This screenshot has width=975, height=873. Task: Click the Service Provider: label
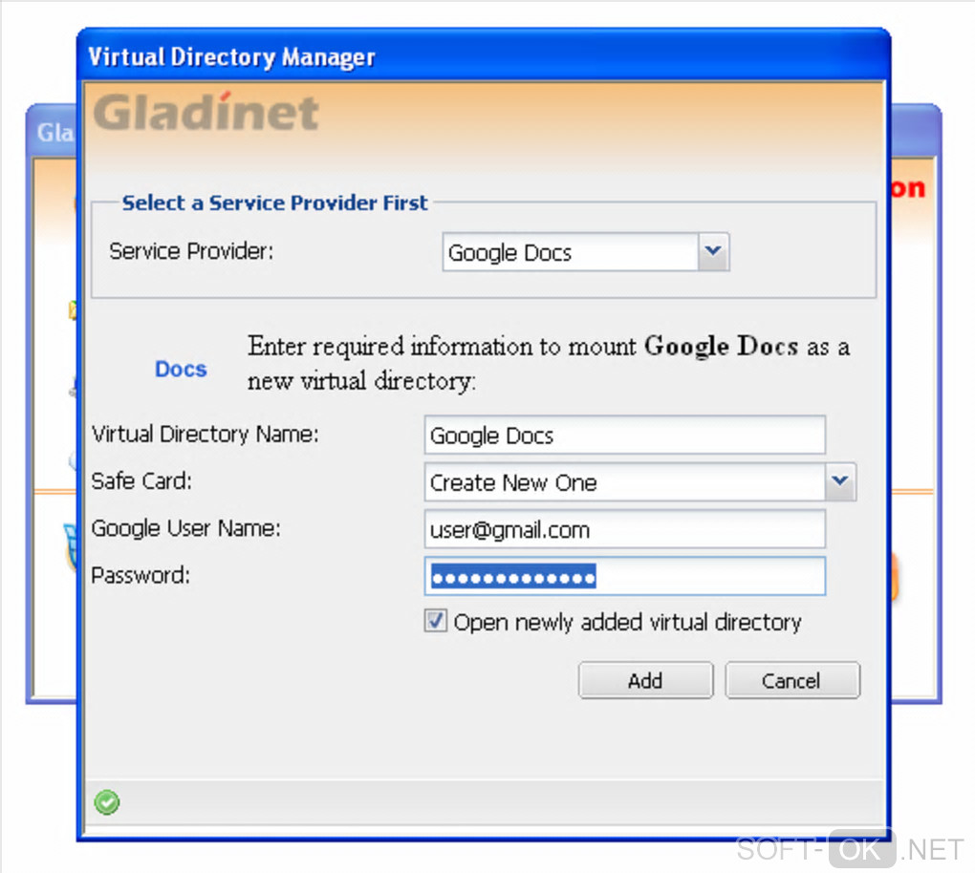click(x=191, y=251)
